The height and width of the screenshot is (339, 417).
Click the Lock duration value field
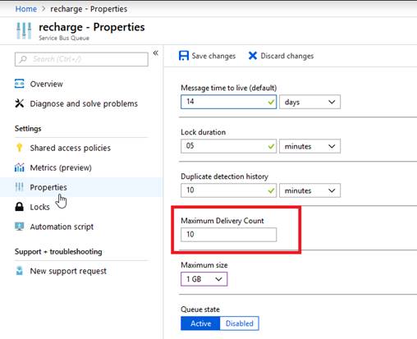[x=228, y=146]
